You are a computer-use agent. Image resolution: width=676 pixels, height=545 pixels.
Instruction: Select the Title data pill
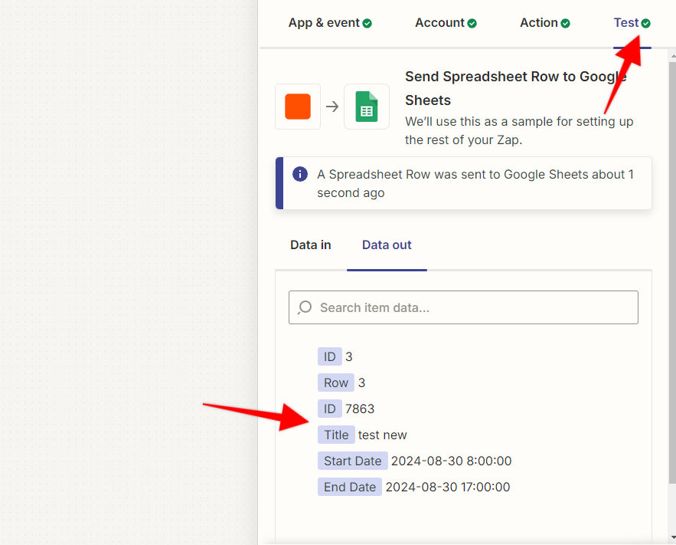coord(336,435)
